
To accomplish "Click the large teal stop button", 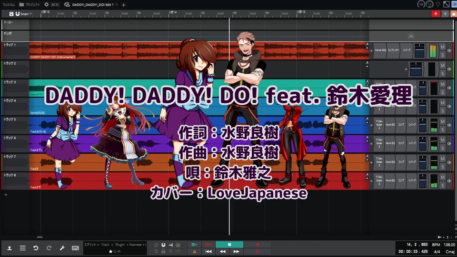I will tap(229, 245).
